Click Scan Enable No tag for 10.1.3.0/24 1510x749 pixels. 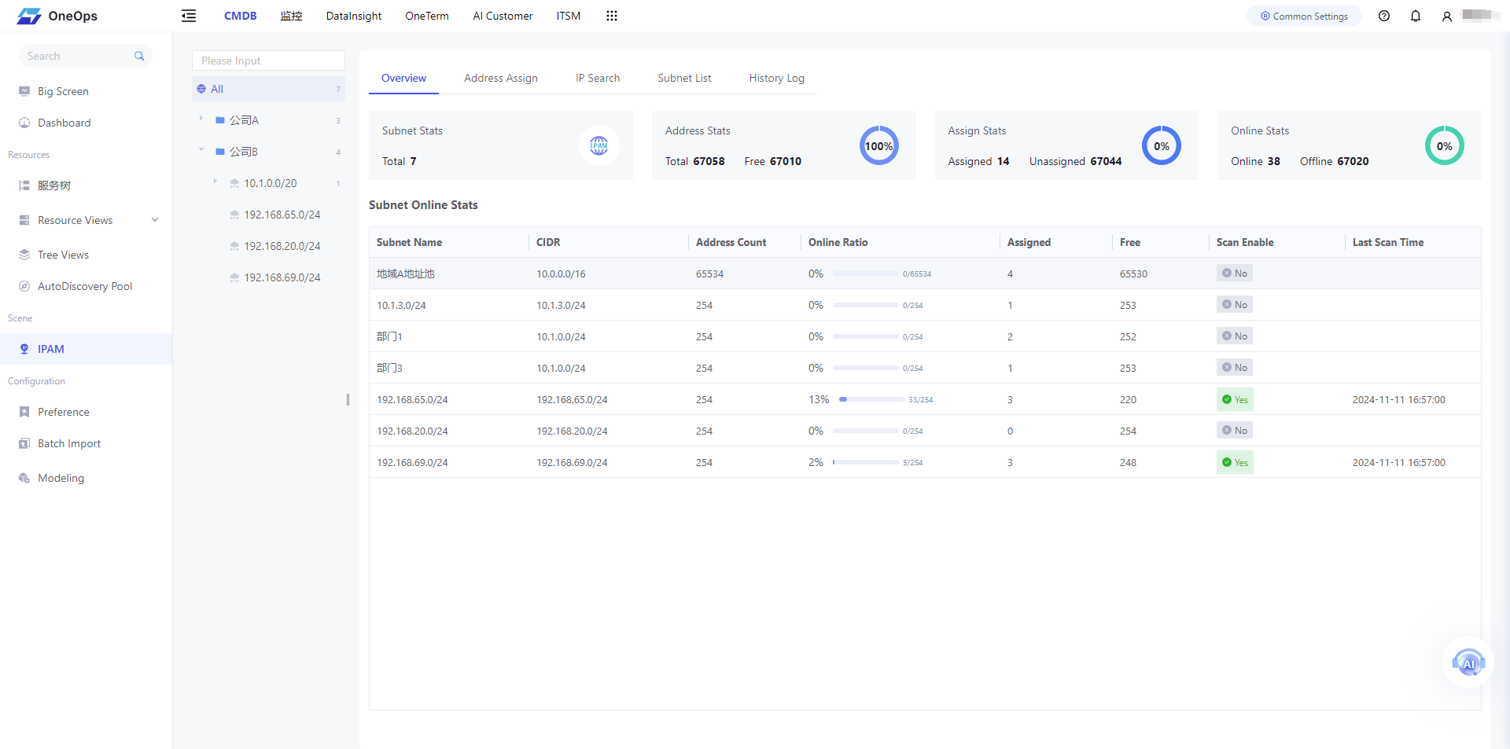(1234, 305)
